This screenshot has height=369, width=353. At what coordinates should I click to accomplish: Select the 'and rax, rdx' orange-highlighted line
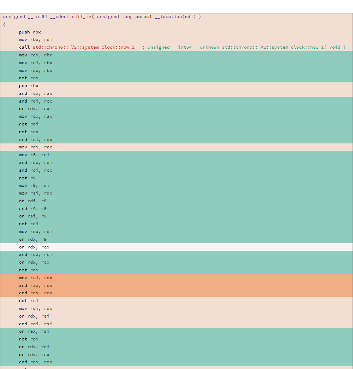pos(35,285)
